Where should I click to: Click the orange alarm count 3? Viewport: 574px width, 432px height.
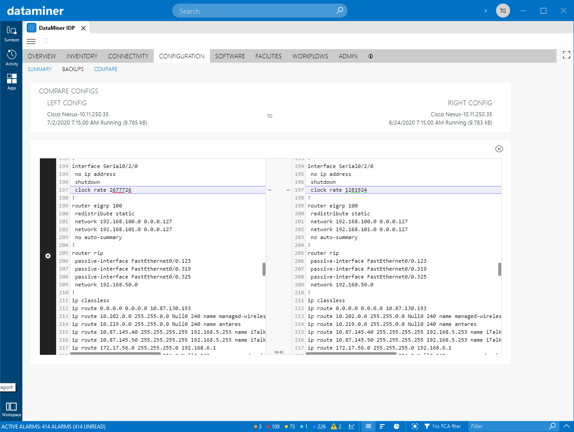coord(258,426)
